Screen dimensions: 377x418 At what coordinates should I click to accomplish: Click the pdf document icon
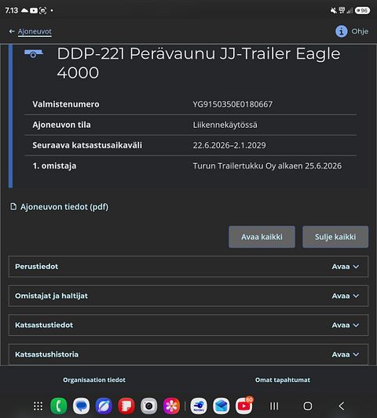(13, 206)
